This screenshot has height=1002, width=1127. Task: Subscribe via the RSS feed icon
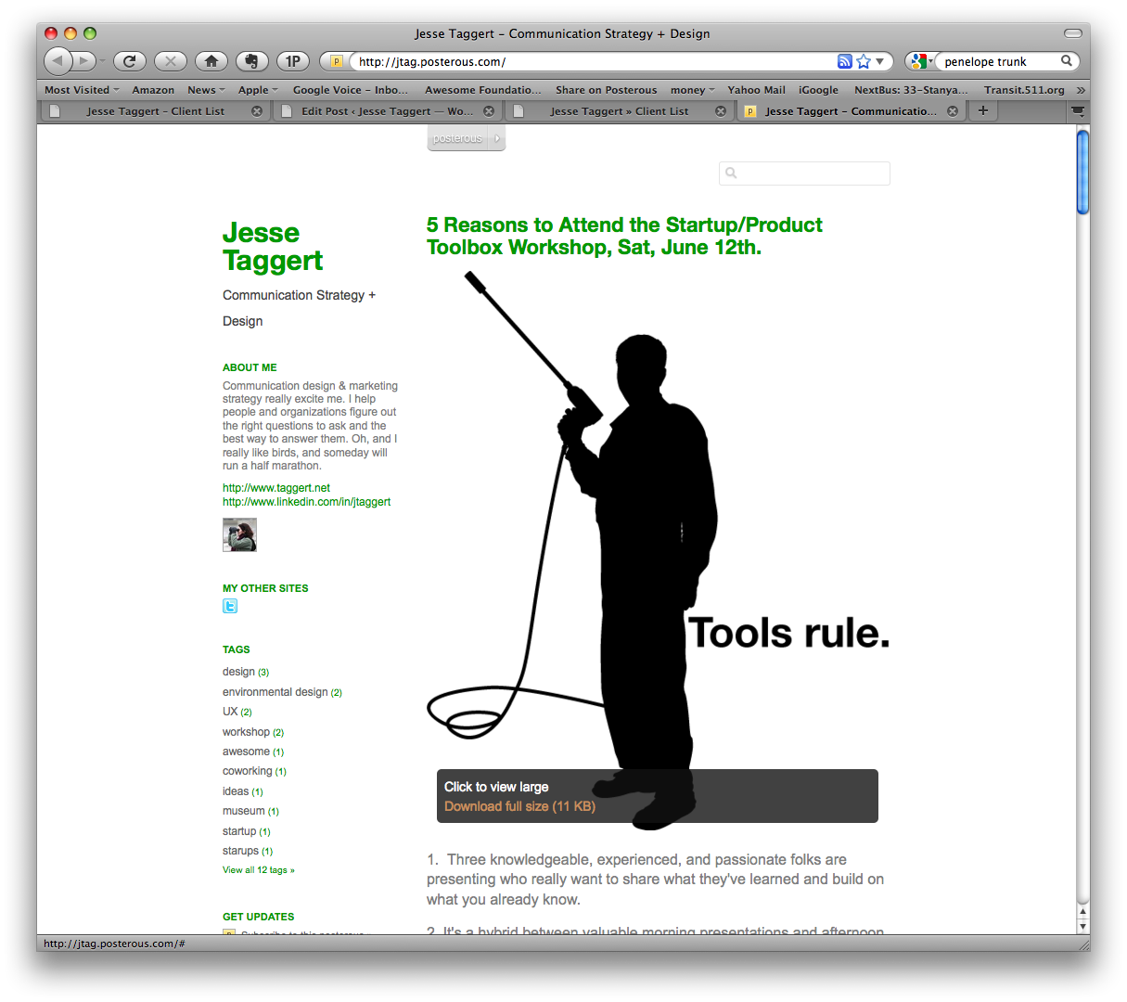(x=844, y=61)
